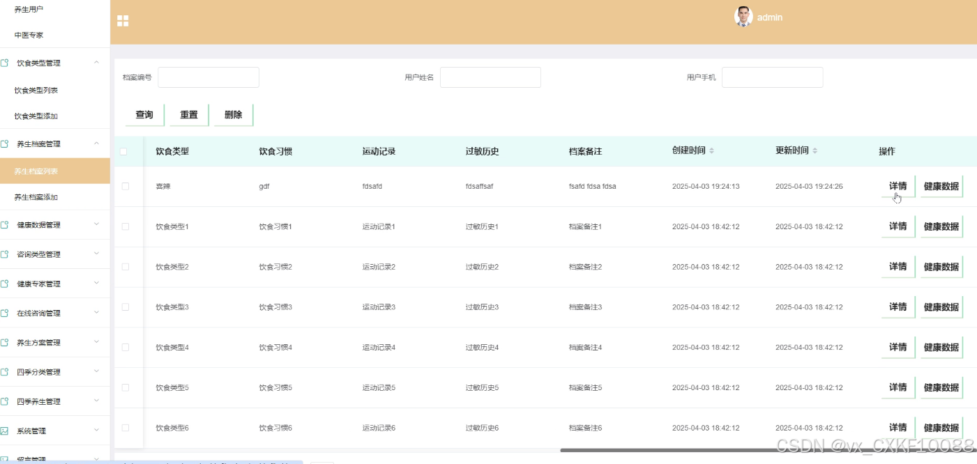The height and width of the screenshot is (464, 977).
Task: Open 健康数据 for the 饮食类型1 row
Action: pos(941,226)
